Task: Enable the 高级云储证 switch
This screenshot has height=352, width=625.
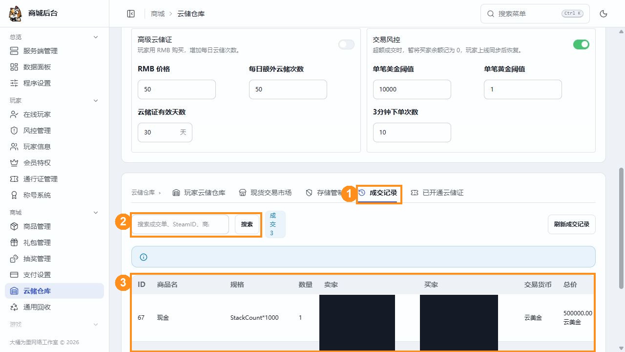Action: 346,44
